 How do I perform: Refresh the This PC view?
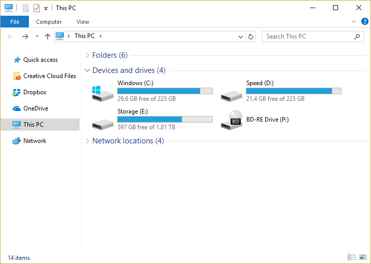click(x=251, y=36)
